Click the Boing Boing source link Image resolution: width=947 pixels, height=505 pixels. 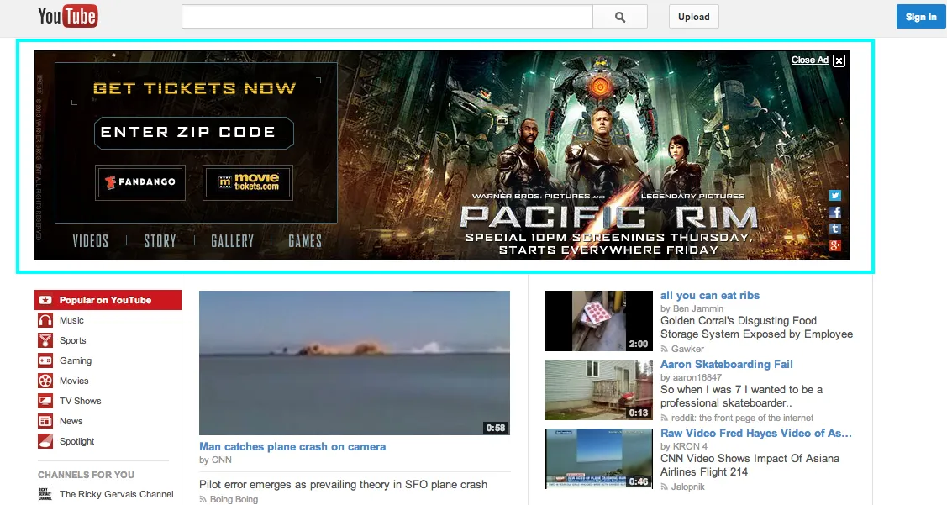pyautogui.click(x=234, y=500)
